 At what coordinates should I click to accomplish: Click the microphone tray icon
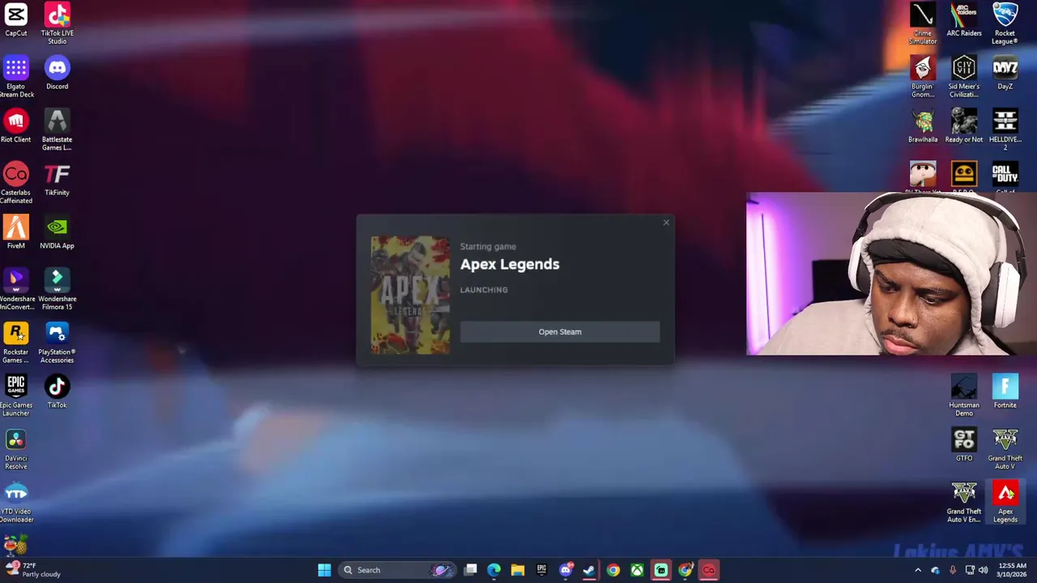pyautogui.click(x=953, y=570)
